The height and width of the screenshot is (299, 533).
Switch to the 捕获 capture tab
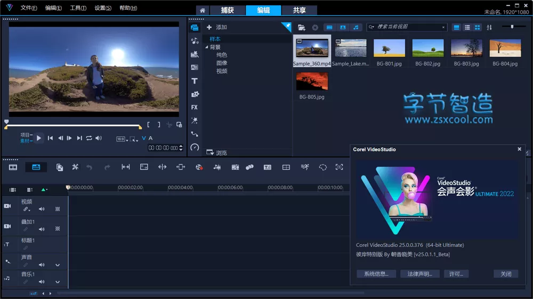(x=228, y=10)
